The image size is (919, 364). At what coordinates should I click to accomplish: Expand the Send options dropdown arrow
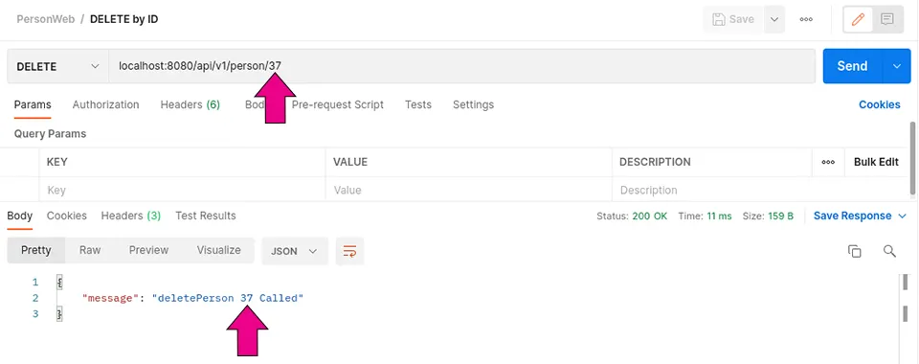click(897, 66)
